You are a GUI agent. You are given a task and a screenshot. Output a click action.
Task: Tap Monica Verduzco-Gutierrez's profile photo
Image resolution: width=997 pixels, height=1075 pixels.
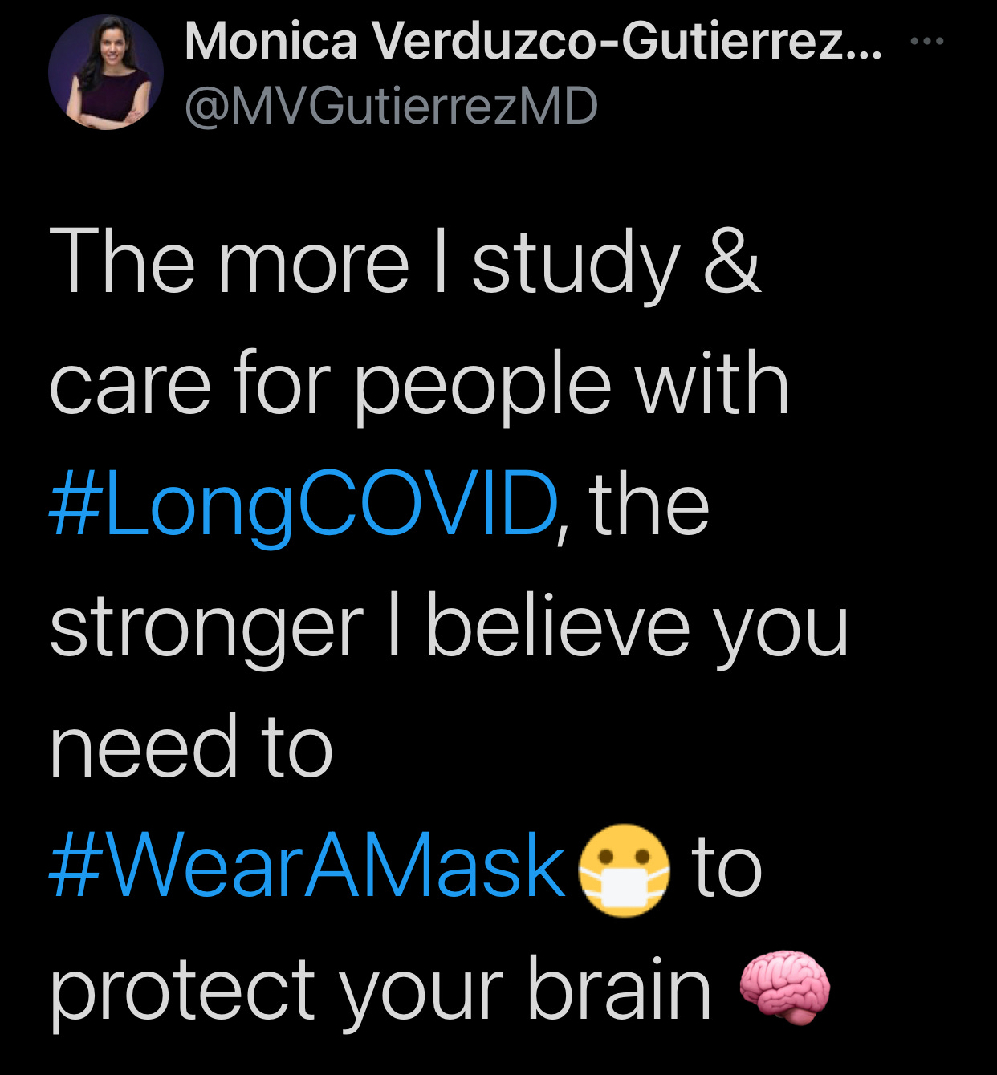(106, 72)
